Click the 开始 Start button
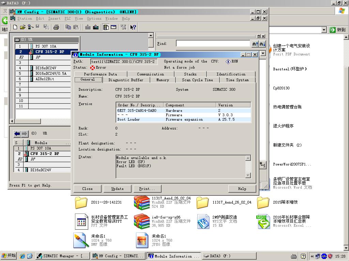Viewport: 349px width, 261px height. (9, 256)
